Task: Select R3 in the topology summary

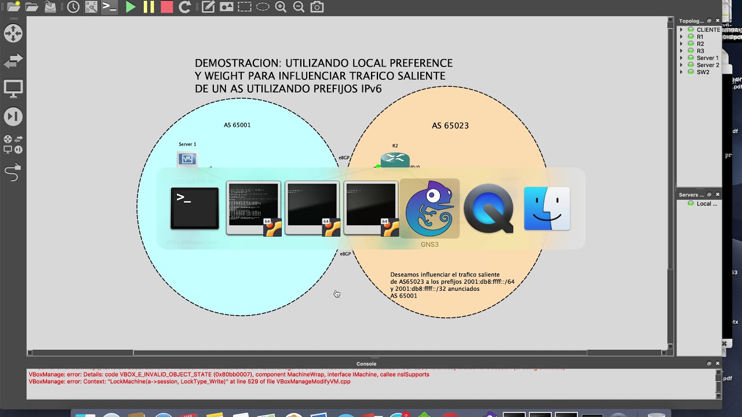Action: coord(700,51)
